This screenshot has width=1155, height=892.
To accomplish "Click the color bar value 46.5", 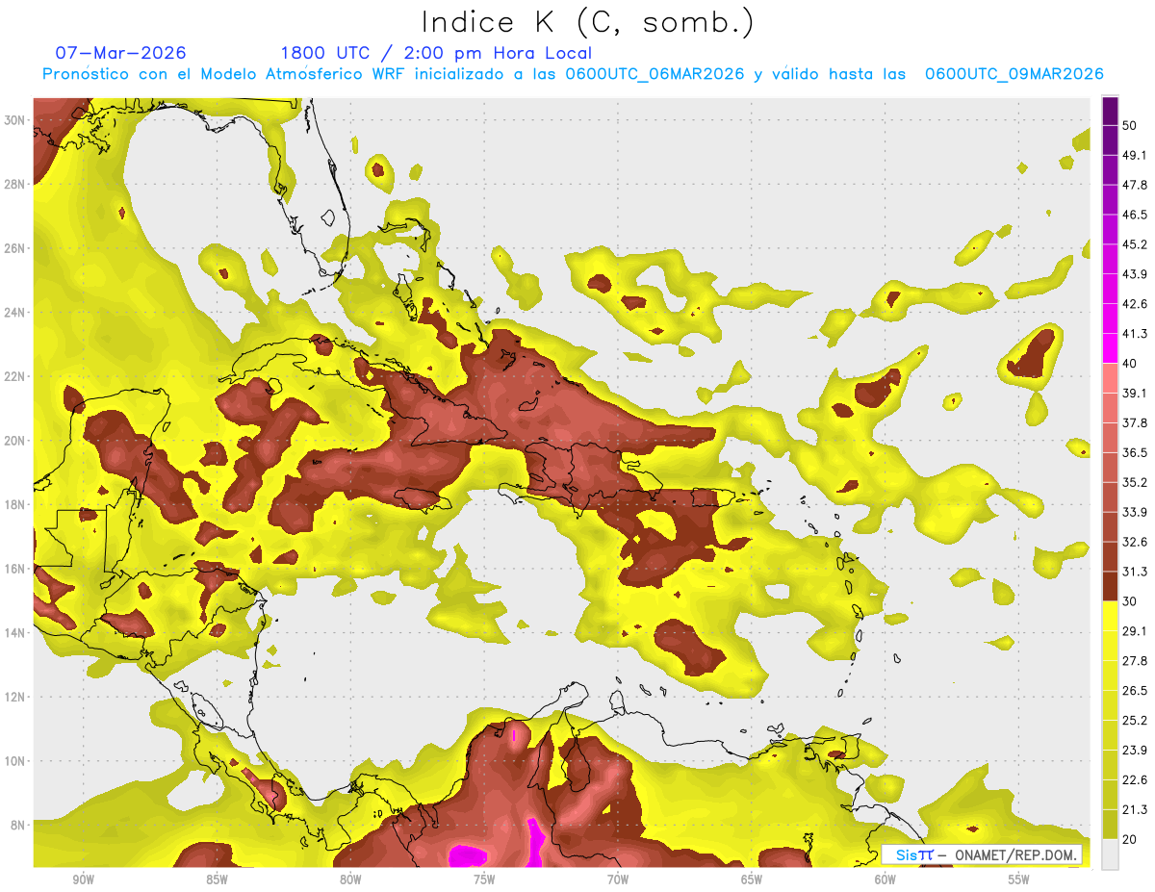I will point(1135,215).
